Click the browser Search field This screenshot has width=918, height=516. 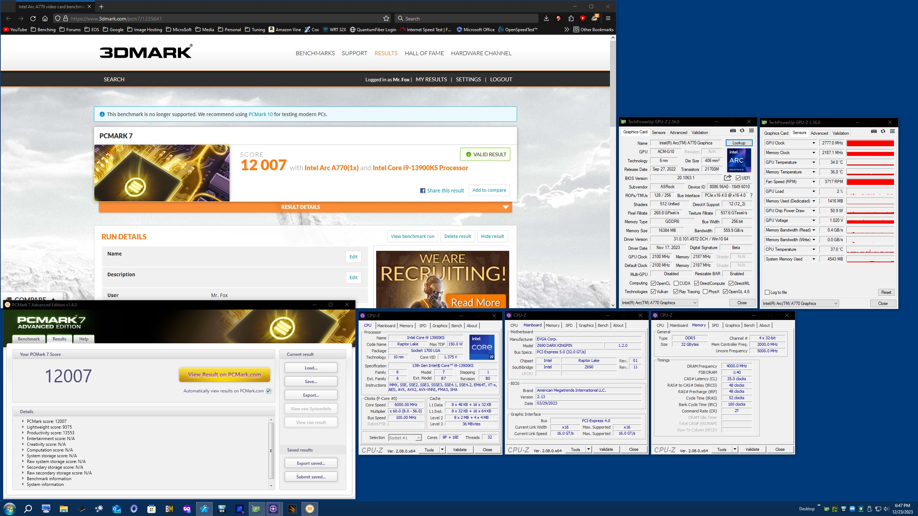click(467, 18)
